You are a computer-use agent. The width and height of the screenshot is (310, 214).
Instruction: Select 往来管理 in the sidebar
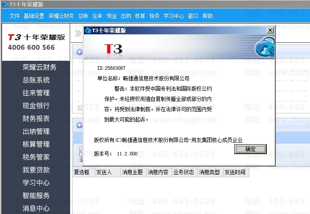(36, 93)
